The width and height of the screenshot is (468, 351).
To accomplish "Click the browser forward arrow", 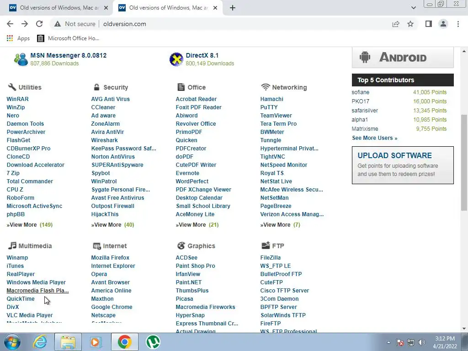I will 25,24.
